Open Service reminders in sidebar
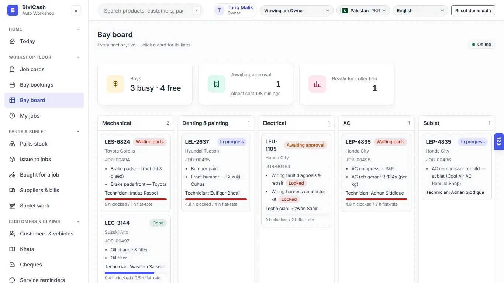Screen dimensions: 504x283 tap(44, 280)
